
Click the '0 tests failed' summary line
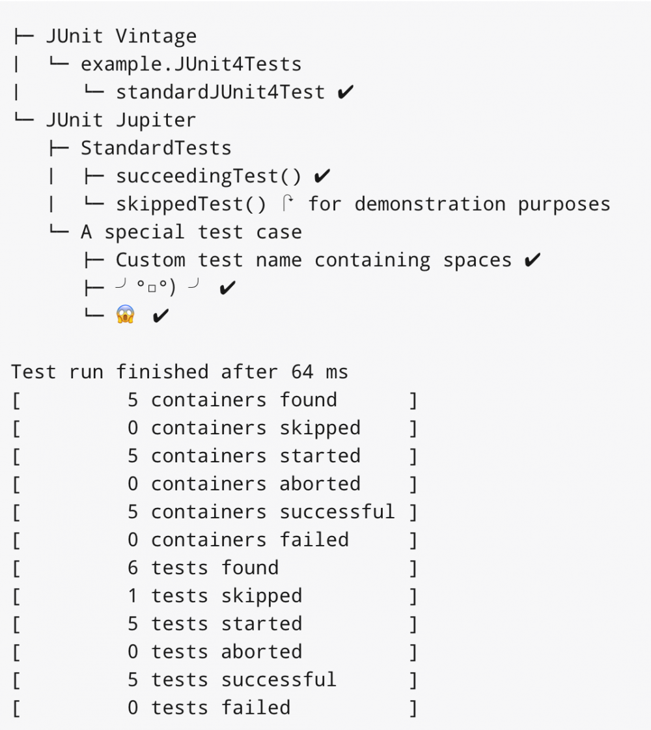(x=208, y=708)
